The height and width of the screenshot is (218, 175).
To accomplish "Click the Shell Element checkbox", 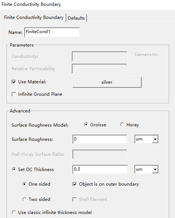I will click(x=75, y=199).
